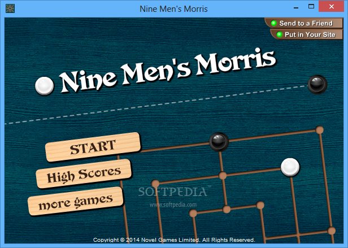Image resolution: width=348 pixels, height=248 pixels.
Task: Minimize the Nine Men's Morris window
Action: (x=296, y=8)
